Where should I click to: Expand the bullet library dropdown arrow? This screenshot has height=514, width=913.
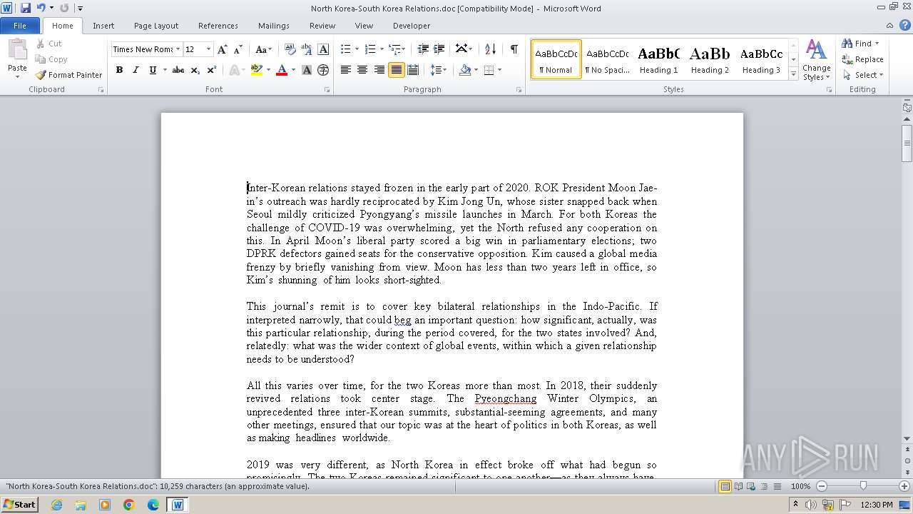[357, 49]
